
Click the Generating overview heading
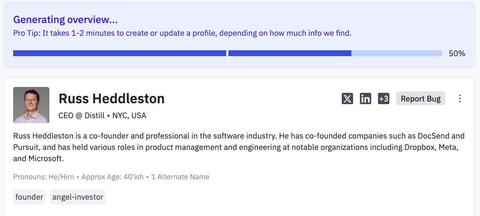tap(65, 19)
